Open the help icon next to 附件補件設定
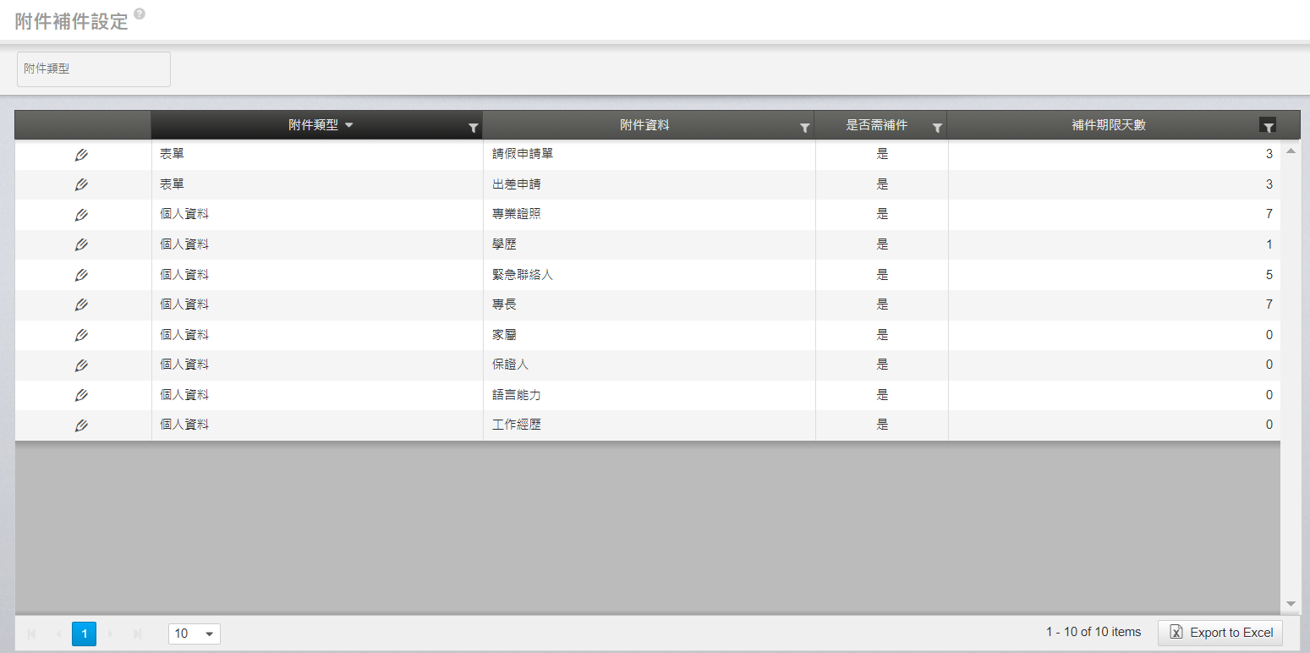1310x653 pixels. point(140,14)
